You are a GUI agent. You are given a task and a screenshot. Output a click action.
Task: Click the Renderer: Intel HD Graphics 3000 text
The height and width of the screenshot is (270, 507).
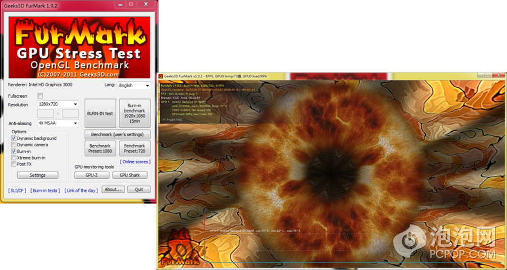pyautogui.click(x=40, y=85)
